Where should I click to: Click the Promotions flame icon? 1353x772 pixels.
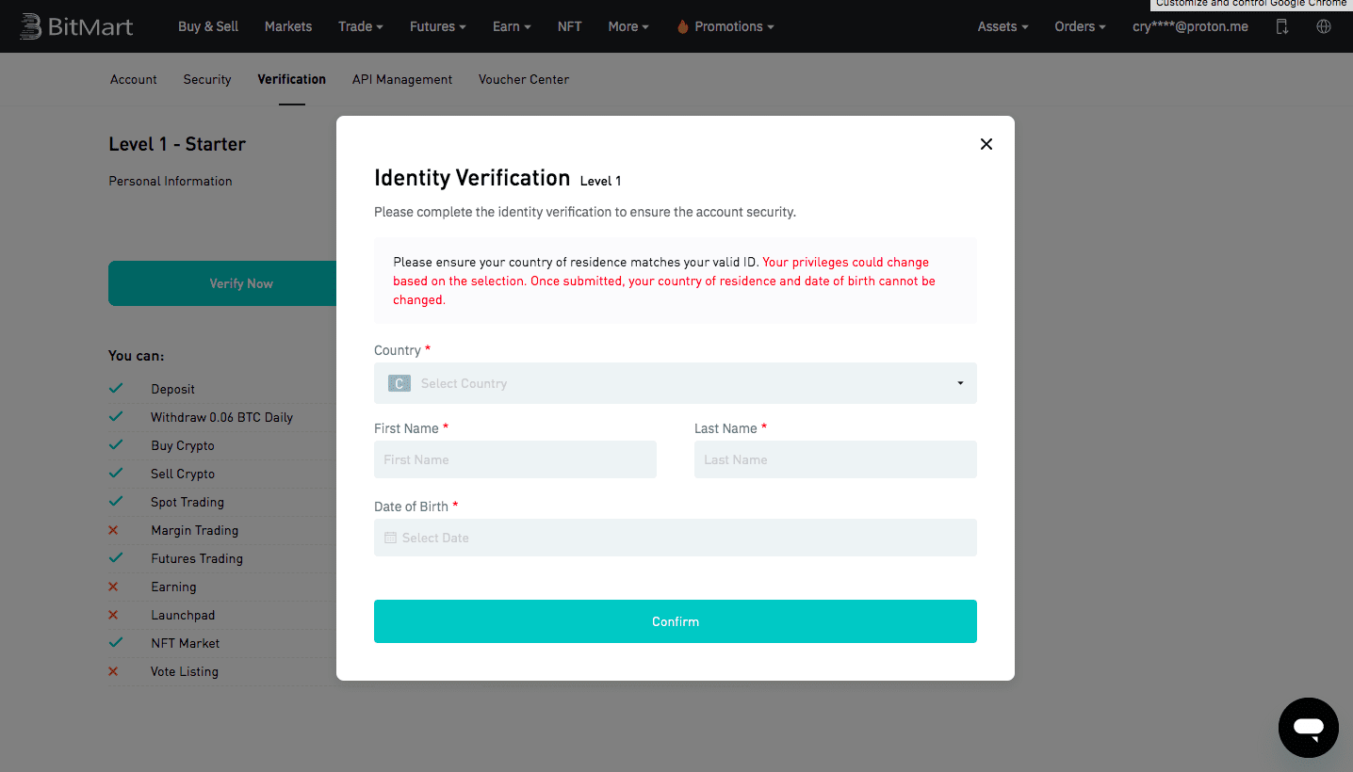tap(683, 26)
